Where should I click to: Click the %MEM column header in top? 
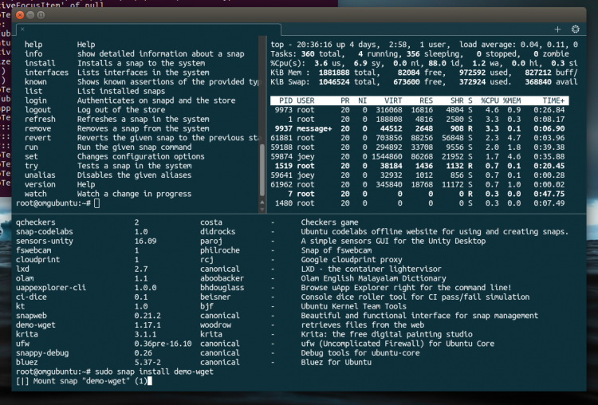tap(512, 100)
